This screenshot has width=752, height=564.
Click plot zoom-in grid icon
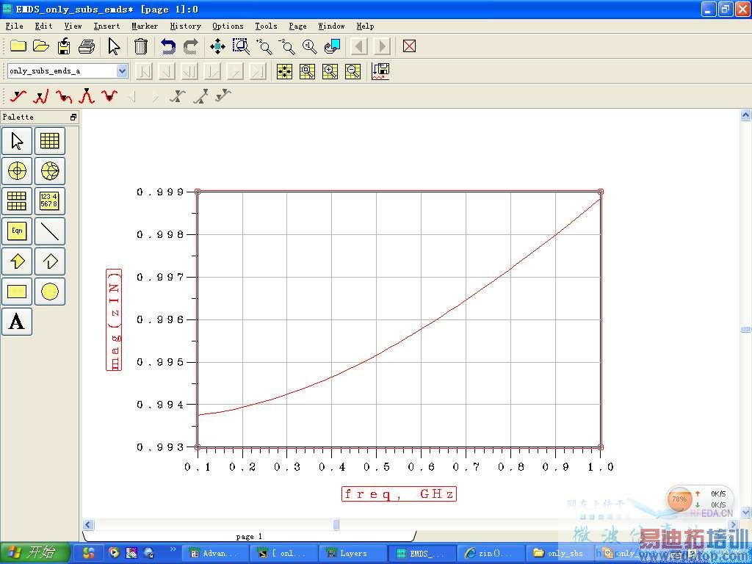pos(330,71)
